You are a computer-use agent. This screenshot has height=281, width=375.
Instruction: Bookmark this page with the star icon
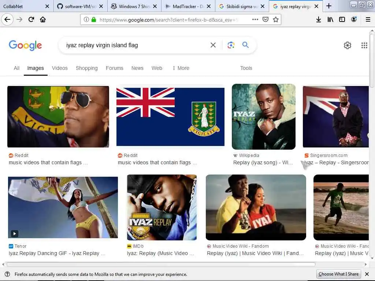276,19
